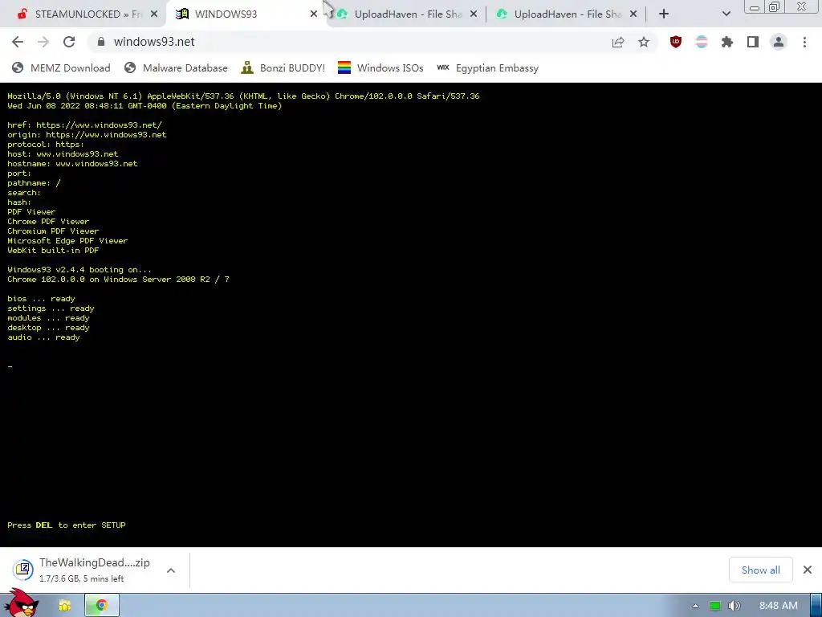This screenshot has height=617, width=822.
Task: Close the first UploadHaven tab
Action: tap(474, 14)
